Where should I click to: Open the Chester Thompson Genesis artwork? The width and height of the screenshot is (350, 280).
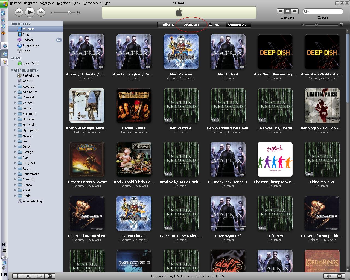(275, 159)
